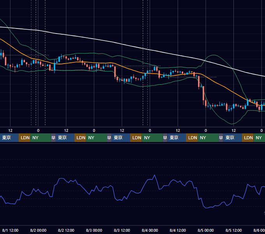Click the 8/2 00:00 date label
Image resolution: width=265 pixels, height=234 pixels.
[x=38, y=230]
